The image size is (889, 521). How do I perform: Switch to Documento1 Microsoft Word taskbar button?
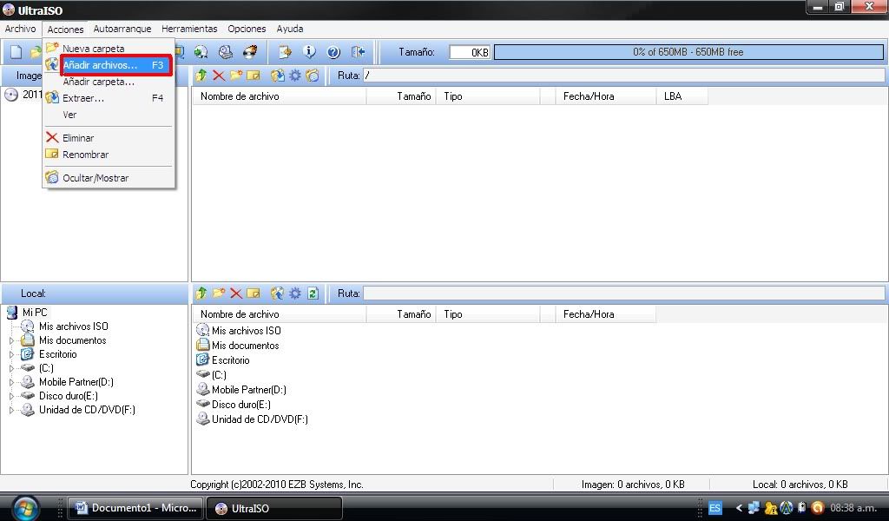click(135, 508)
